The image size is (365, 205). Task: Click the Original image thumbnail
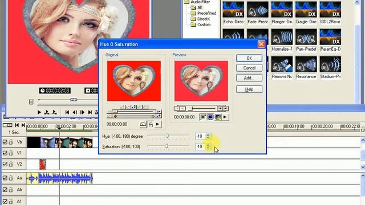(x=134, y=81)
